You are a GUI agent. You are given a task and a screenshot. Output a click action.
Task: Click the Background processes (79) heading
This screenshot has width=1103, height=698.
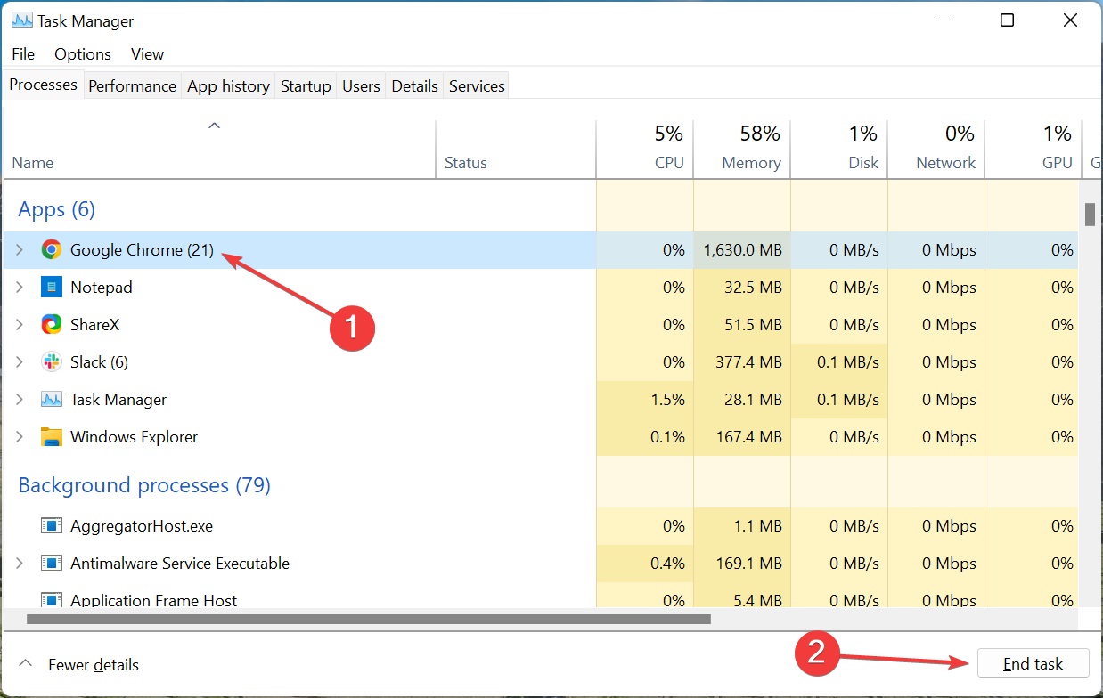point(144,485)
